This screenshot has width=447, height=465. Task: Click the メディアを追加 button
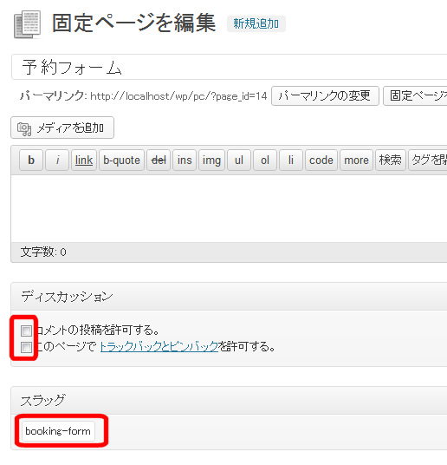click(62, 128)
